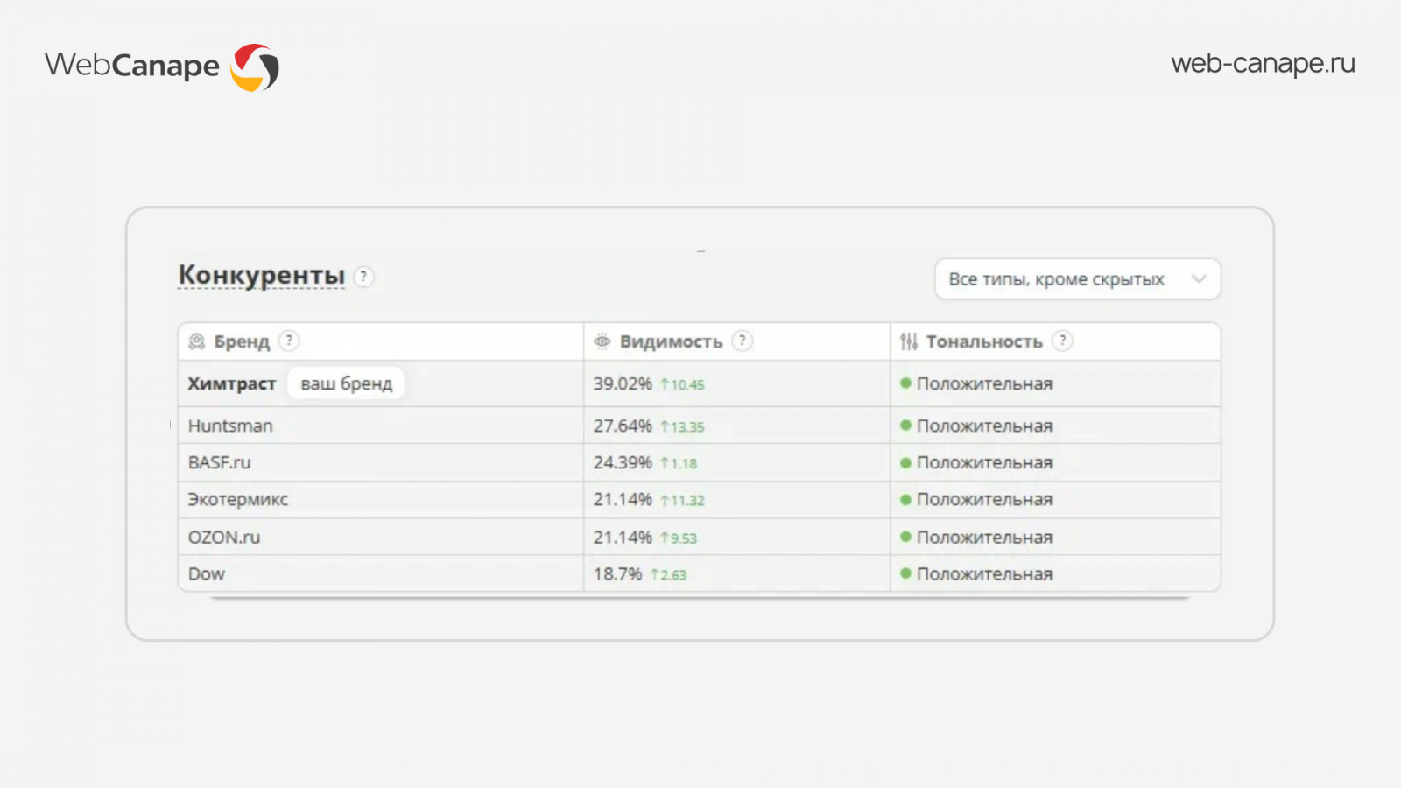Screen dimensions: 1401x788
Task: Expand the filter dropdown chevron arrow
Action: [x=1199, y=279]
